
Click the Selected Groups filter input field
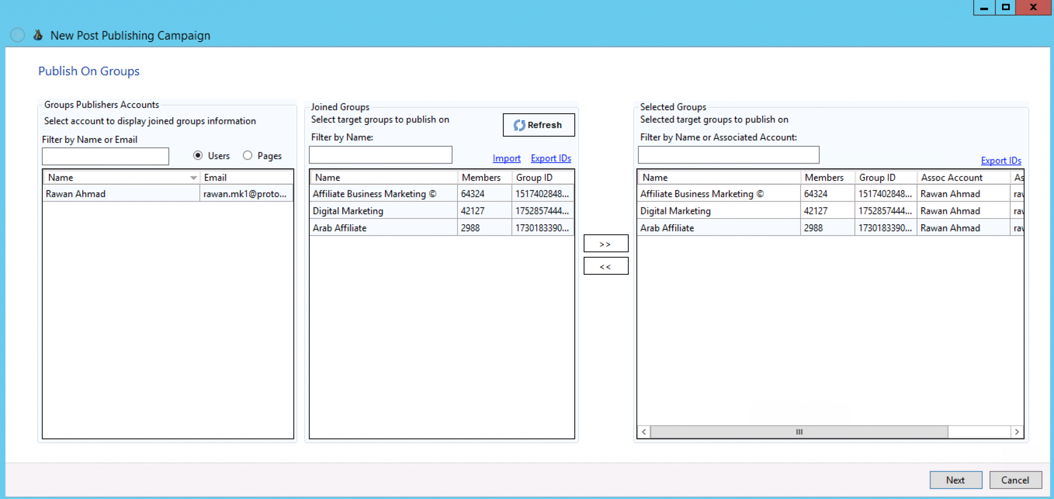coord(728,155)
